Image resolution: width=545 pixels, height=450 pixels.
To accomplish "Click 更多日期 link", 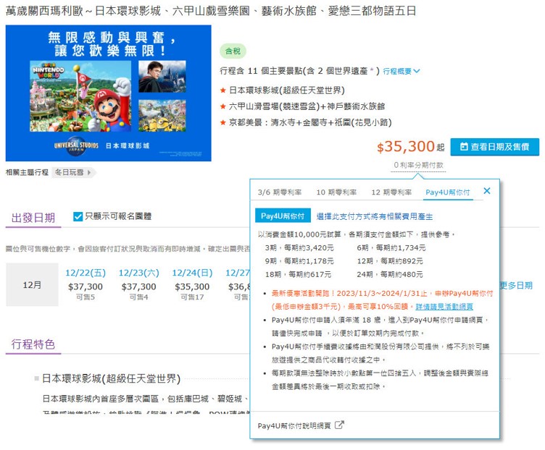I will (x=516, y=286).
